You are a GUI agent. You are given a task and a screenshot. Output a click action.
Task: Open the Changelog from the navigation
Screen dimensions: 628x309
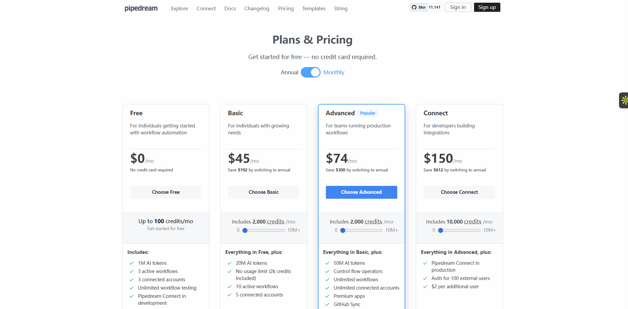pyautogui.click(x=256, y=8)
